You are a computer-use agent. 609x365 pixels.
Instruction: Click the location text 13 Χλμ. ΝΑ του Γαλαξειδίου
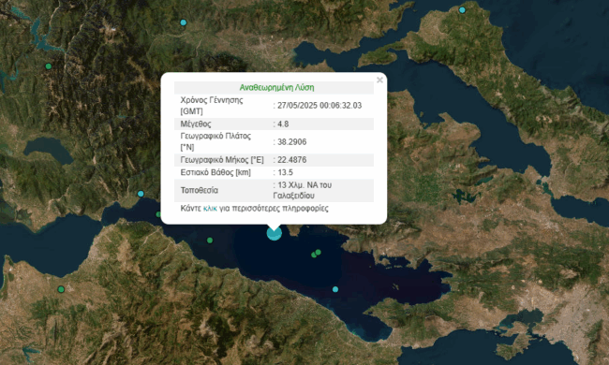(303, 190)
